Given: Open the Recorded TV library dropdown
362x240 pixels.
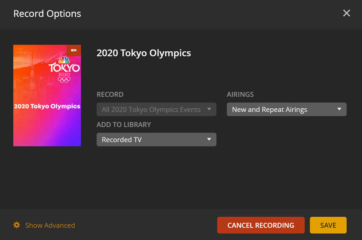Looking at the screenshot, I should click(156, 140).
